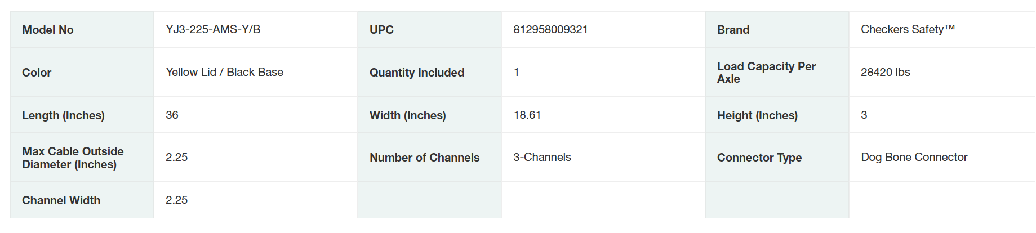Image resolution: width=1036 pixels, height=233 pixels.
Task: Click the Height (Inches) label
Action: click(x=757, y=115)
